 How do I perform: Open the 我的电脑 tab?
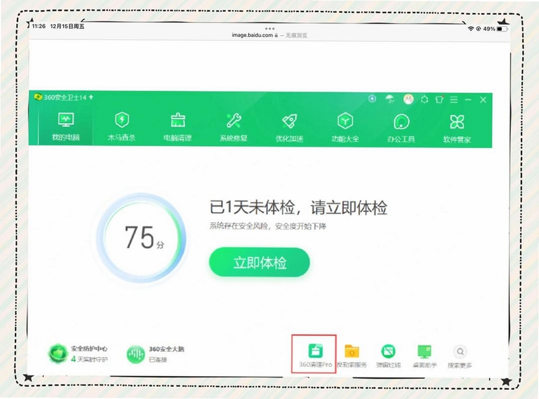tap(65, 126)
